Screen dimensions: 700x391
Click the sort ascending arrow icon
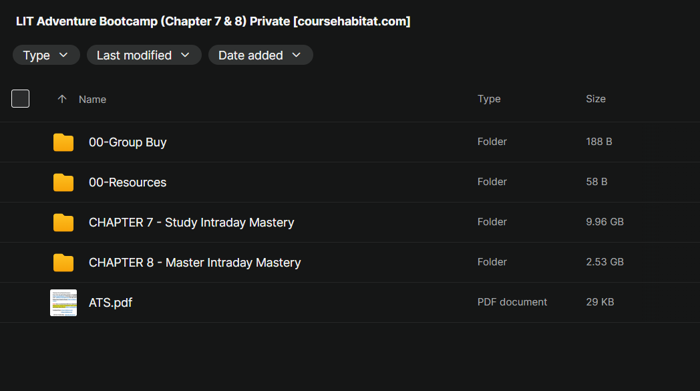pos(62,99)
